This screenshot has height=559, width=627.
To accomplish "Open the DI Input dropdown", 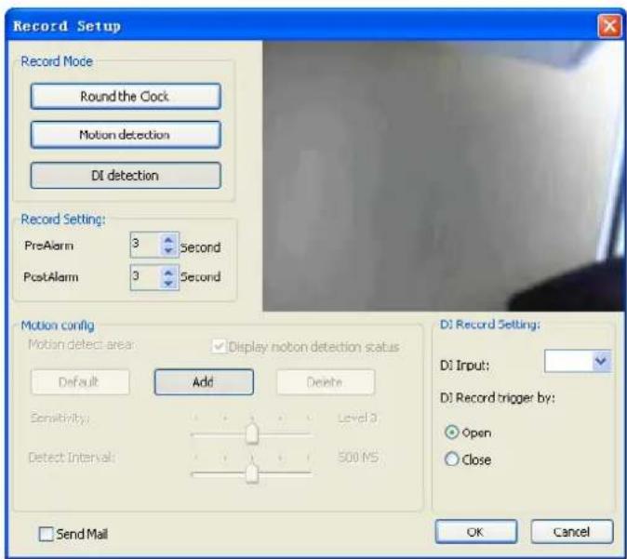I will coord(601,362).
